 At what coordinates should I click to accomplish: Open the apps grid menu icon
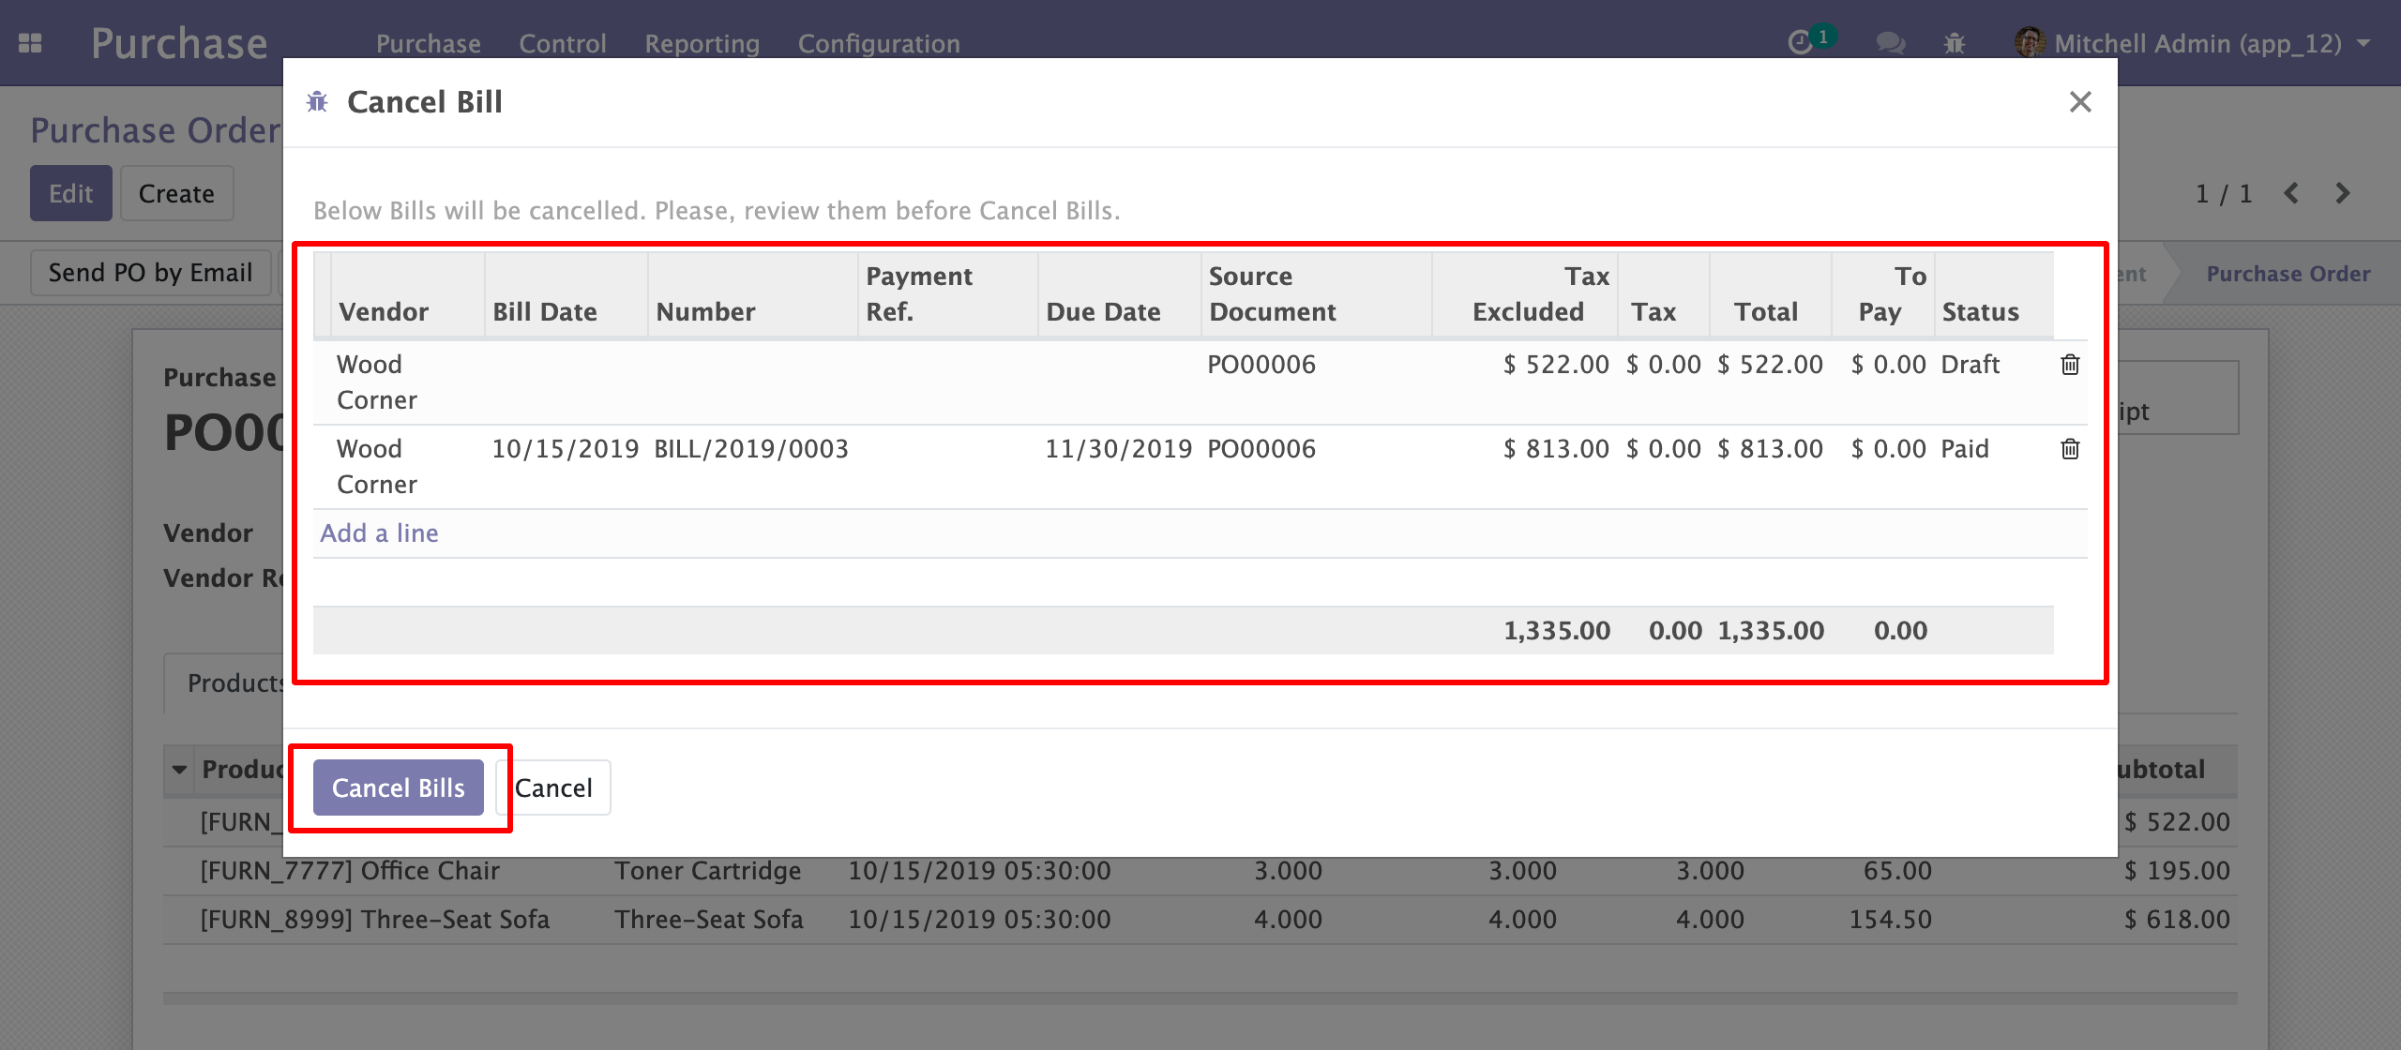(x=30, y=43)
